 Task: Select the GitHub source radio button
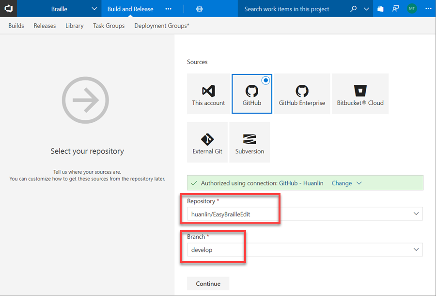[x=265, y=81]
